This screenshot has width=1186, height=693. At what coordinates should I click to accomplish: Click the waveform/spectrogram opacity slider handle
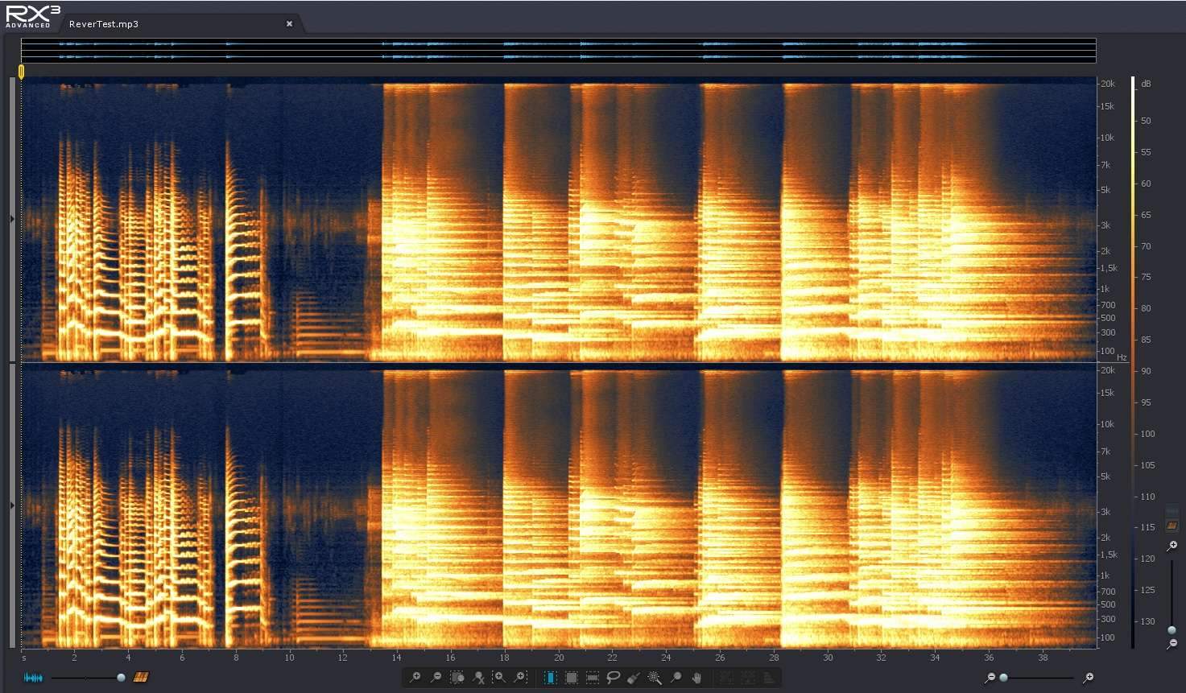121,678
